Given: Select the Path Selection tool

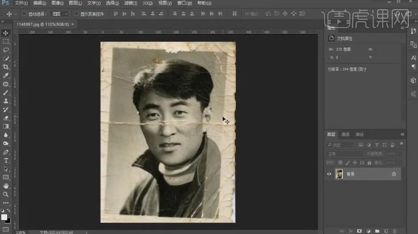Looking at the screenshot, I should tap(5, 169).
